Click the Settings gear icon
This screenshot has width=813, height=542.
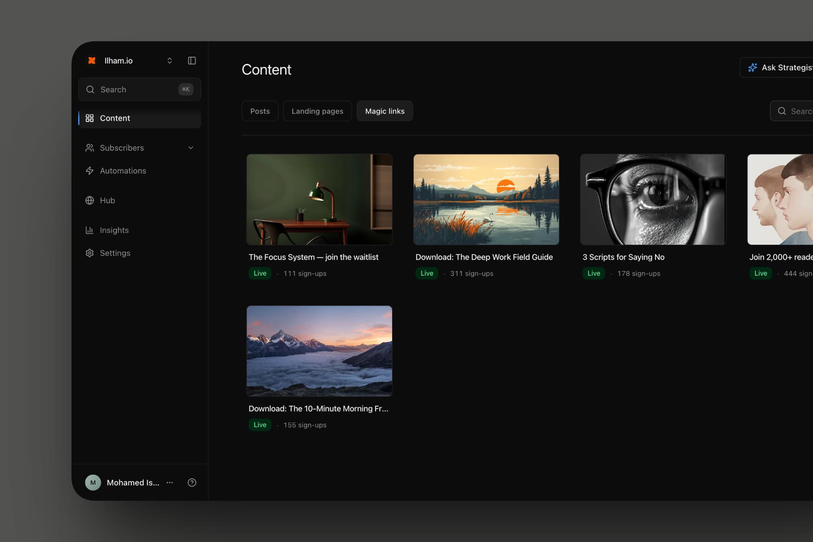89,253
